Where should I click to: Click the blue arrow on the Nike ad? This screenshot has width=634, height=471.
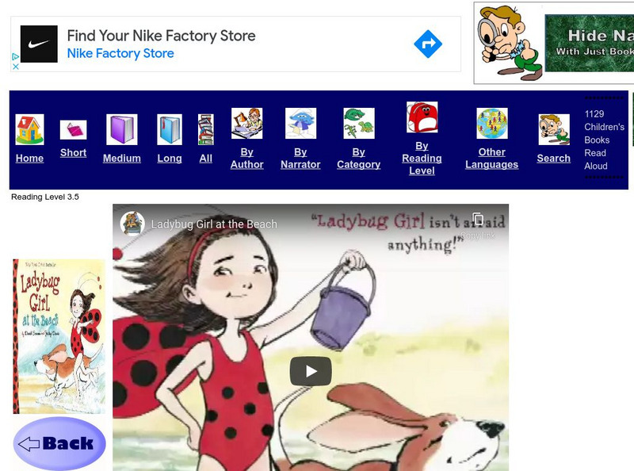(427, 44)
